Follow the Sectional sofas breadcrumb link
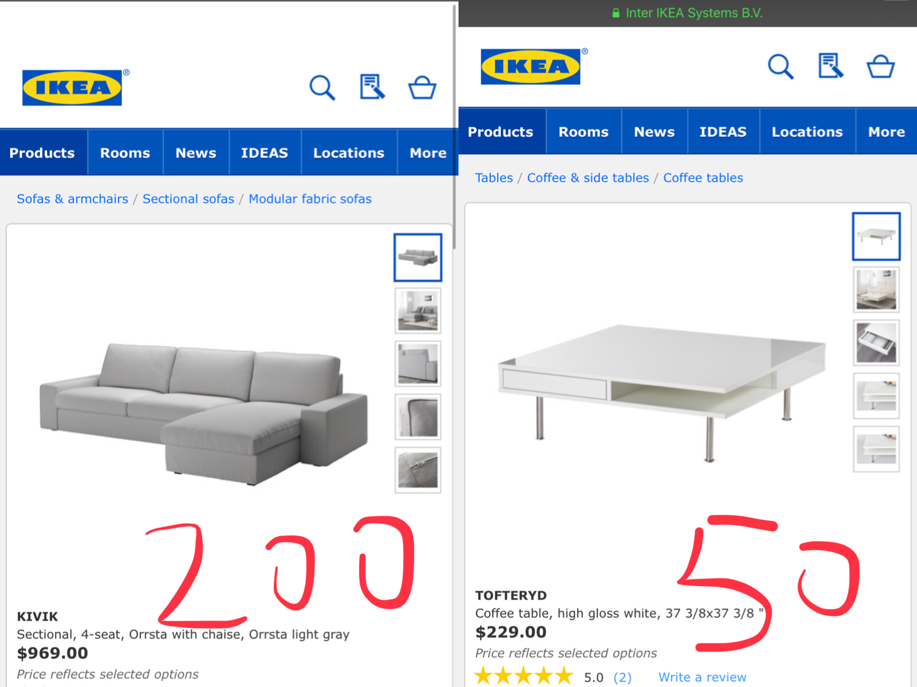917x687 pixels. (189, 199)
